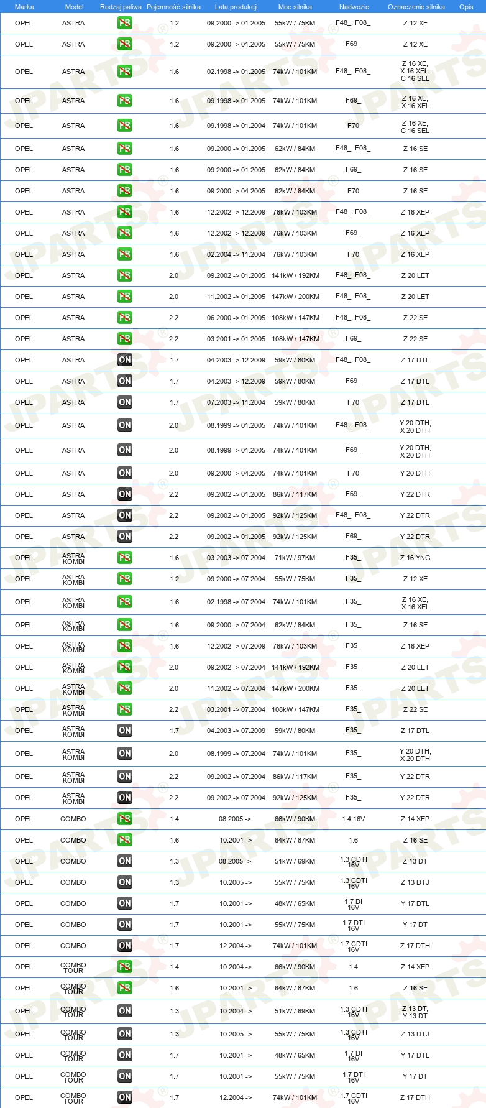Select the 'Z 16 XE, X 16 XEL, C 16 SEL' cell
The image size is (486, 1108).
(415, 72)
